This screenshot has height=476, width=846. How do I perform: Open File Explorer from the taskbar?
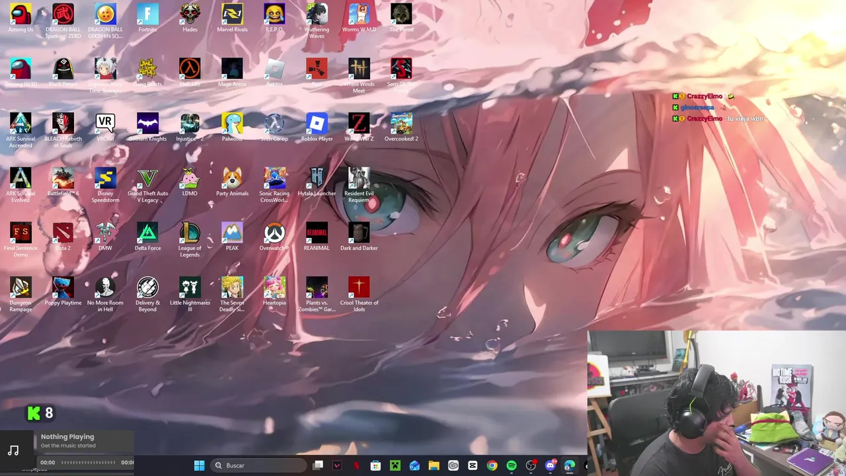click(x=434, y=465)
